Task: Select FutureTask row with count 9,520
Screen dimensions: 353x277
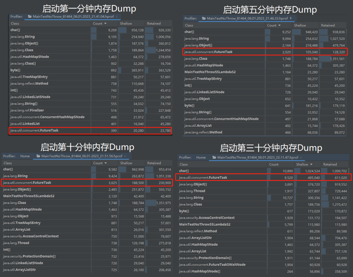Action: coord(263,178)
